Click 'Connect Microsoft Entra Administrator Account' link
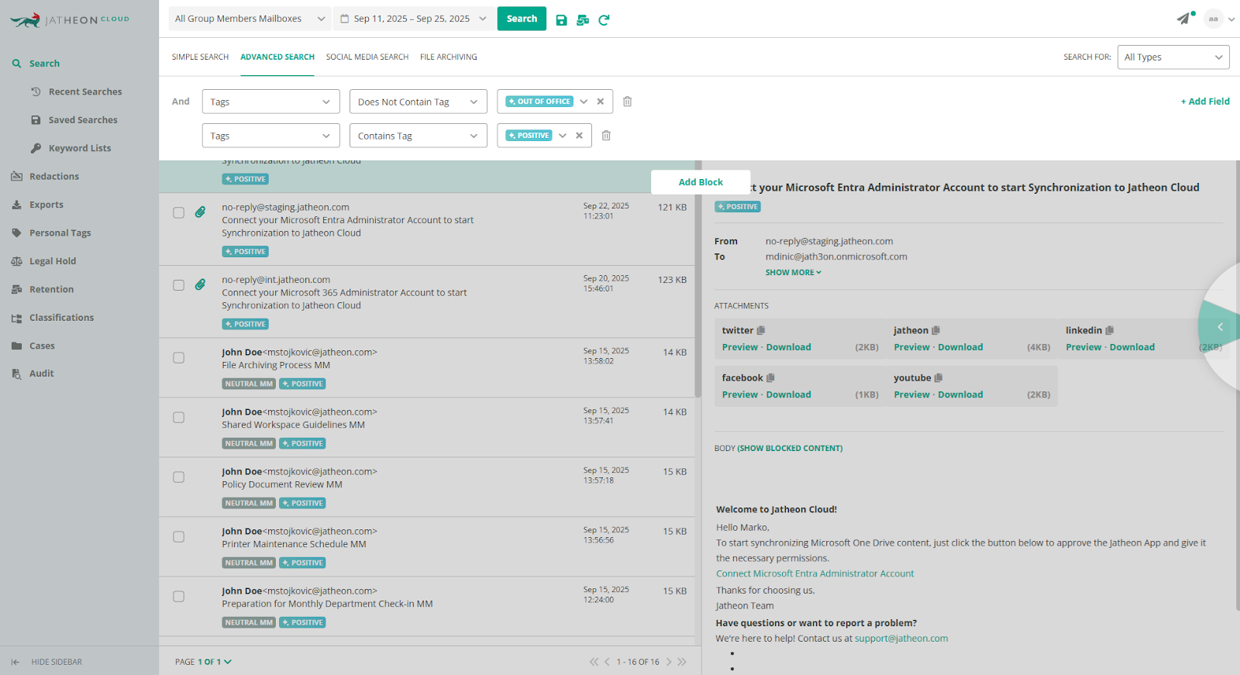1240x675 pixels. click(x=815, y=573)
